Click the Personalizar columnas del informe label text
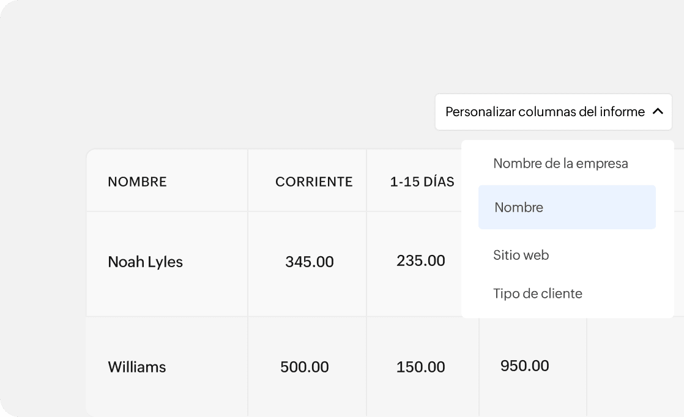Screen dimensions: 684x417 point(545,112)
